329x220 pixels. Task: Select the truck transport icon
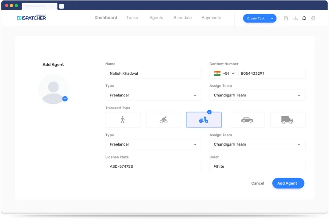point(287,120)
